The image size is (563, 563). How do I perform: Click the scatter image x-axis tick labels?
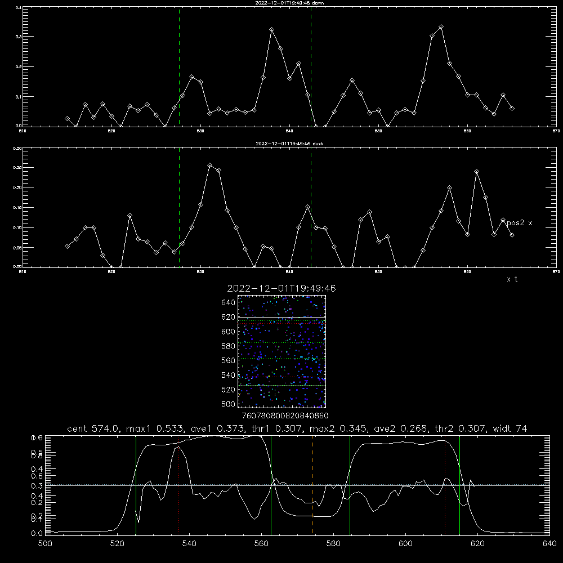[285, 416]
